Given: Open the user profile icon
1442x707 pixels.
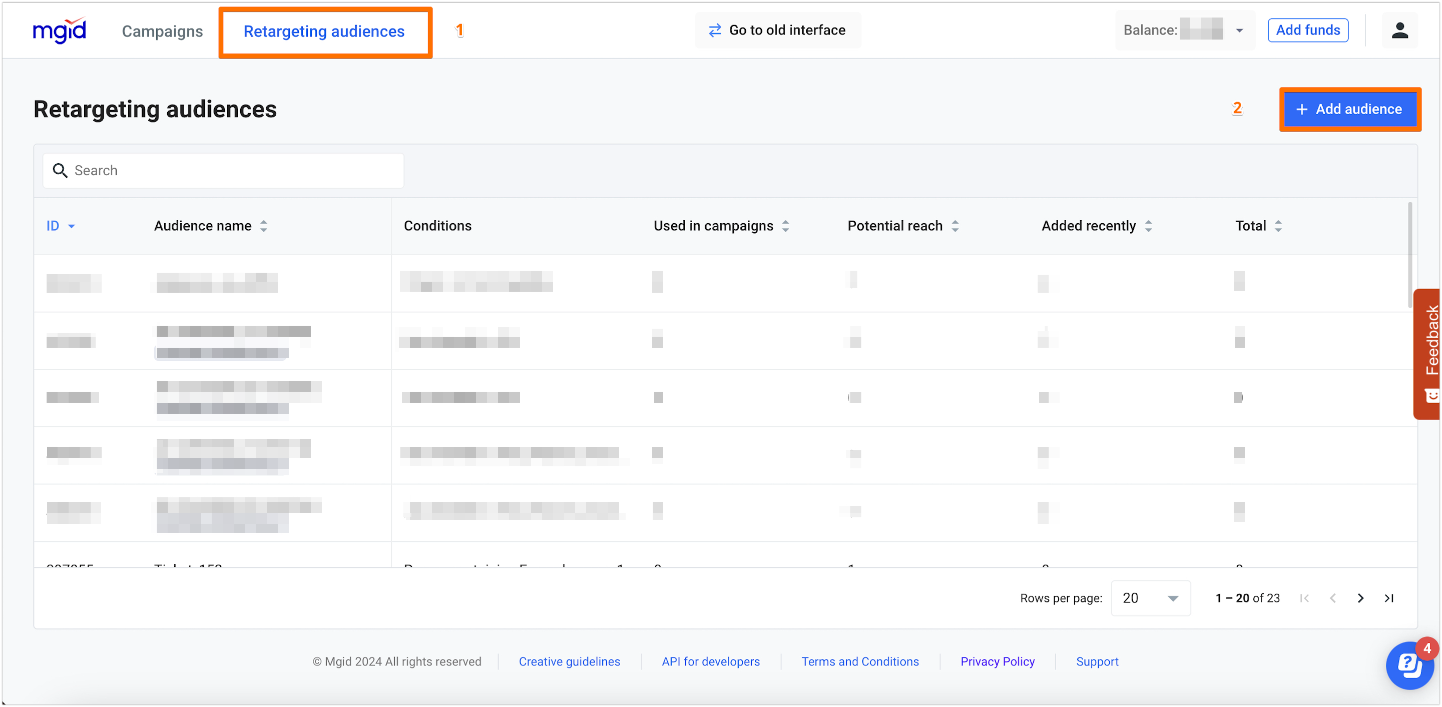Looking at the screenshot, I should tap(1399, 30).
